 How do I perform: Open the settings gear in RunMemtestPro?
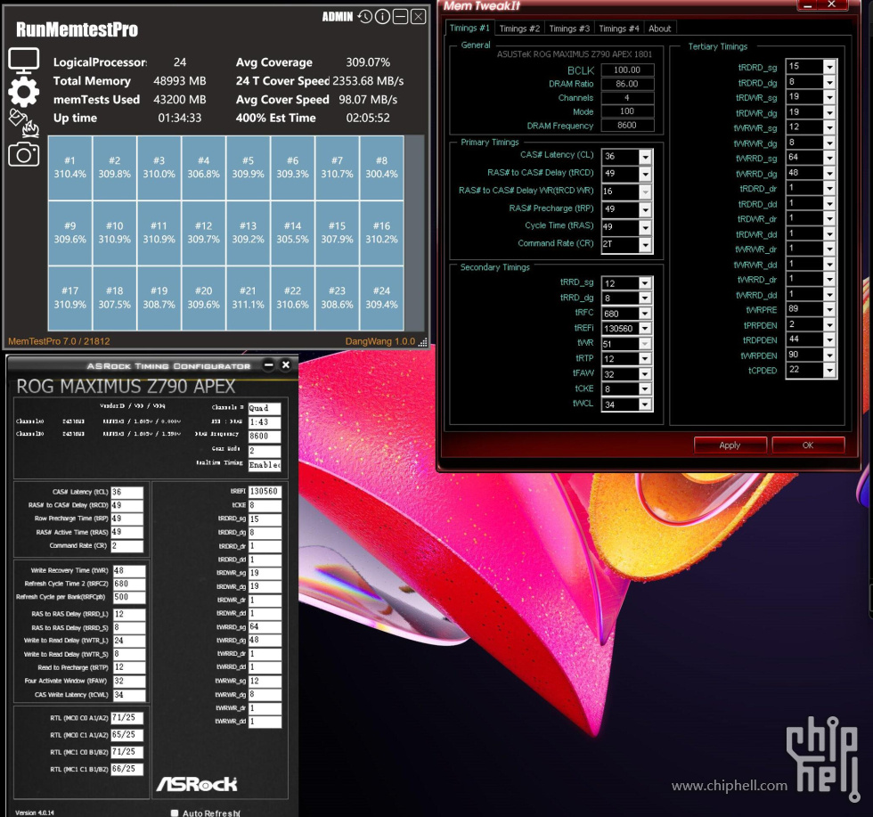23,92
